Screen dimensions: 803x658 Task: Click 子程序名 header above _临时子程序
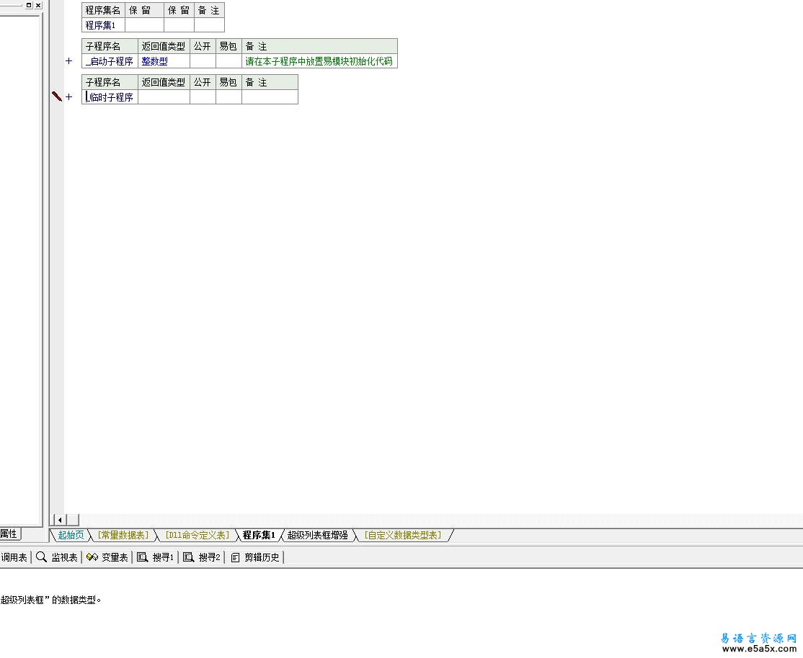coord(110,82)
